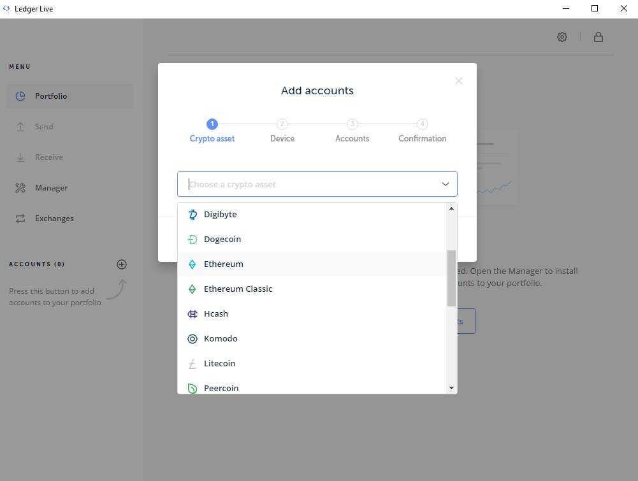
Task: Open the Manager menu item
Action: click(69, 188)
